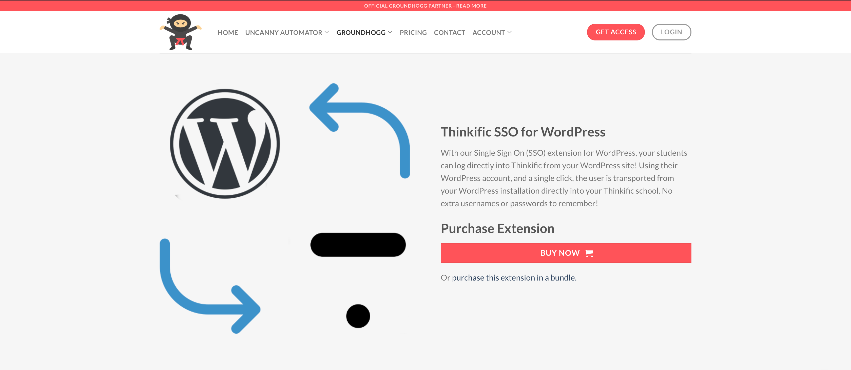
Task: Expand the Account menu chevron
Action: point(509,32)
